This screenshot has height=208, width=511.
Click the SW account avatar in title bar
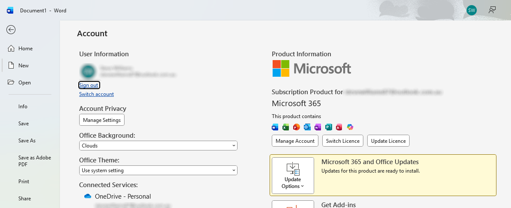pyautogui.click(x=472, y=10)
